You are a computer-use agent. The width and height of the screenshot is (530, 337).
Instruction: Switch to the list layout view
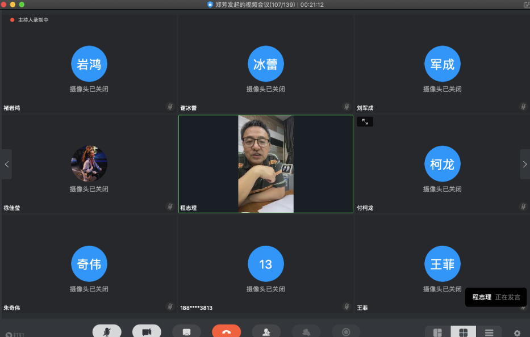489,332
